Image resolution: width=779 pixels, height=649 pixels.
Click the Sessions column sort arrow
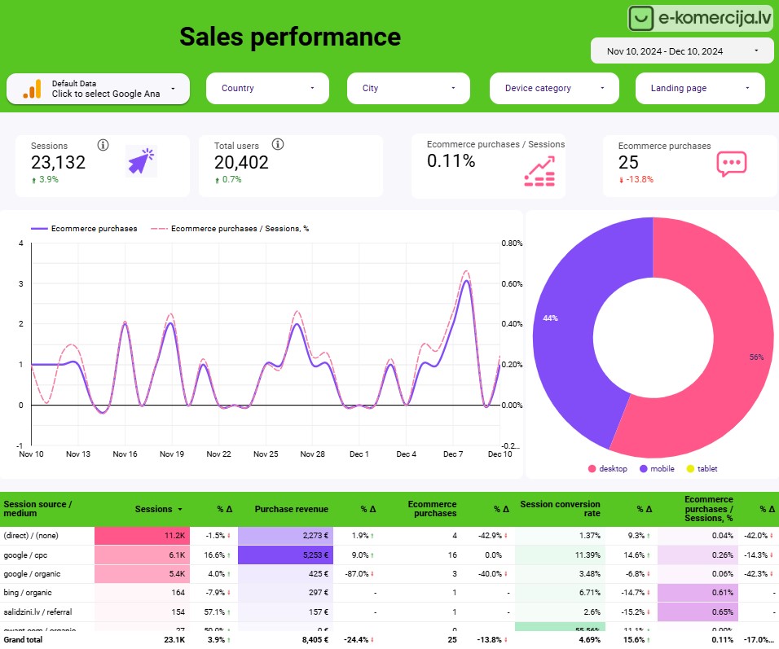click(x=180, y=510)
